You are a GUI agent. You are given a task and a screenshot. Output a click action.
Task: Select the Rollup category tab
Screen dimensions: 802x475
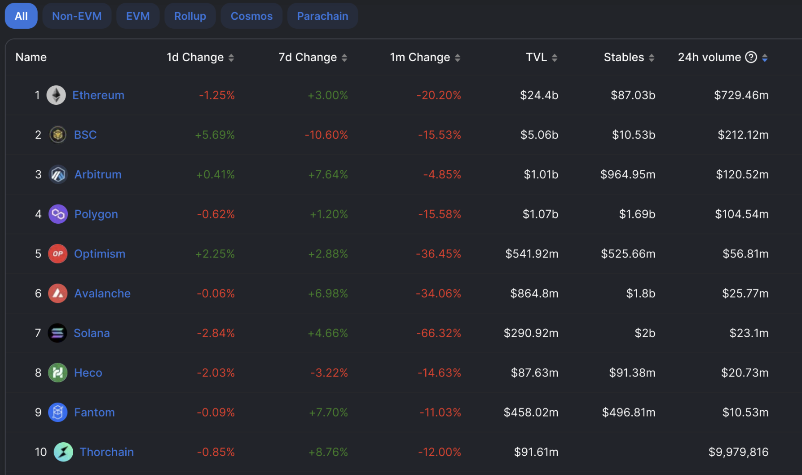(x=190, y=16)
